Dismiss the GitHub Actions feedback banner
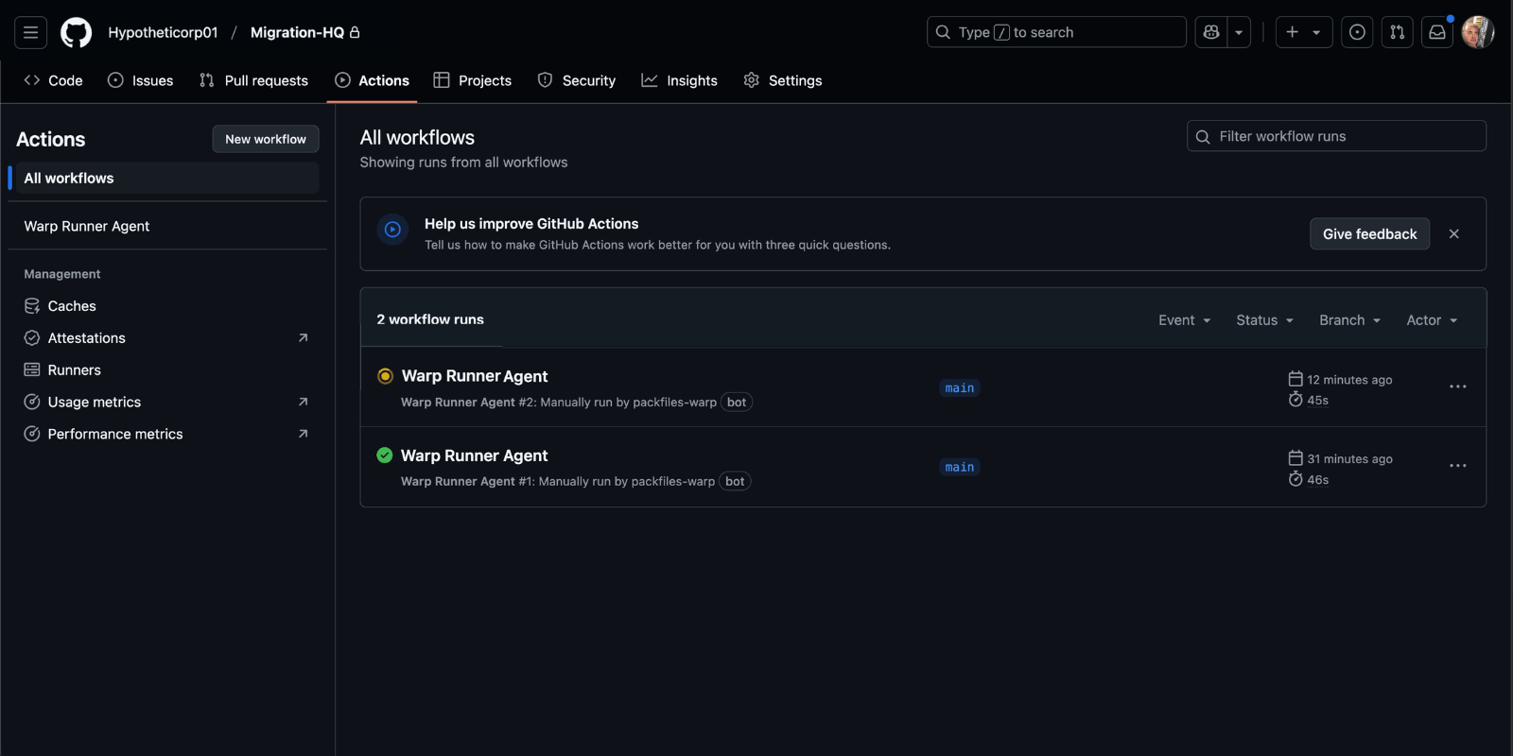 1454,233
